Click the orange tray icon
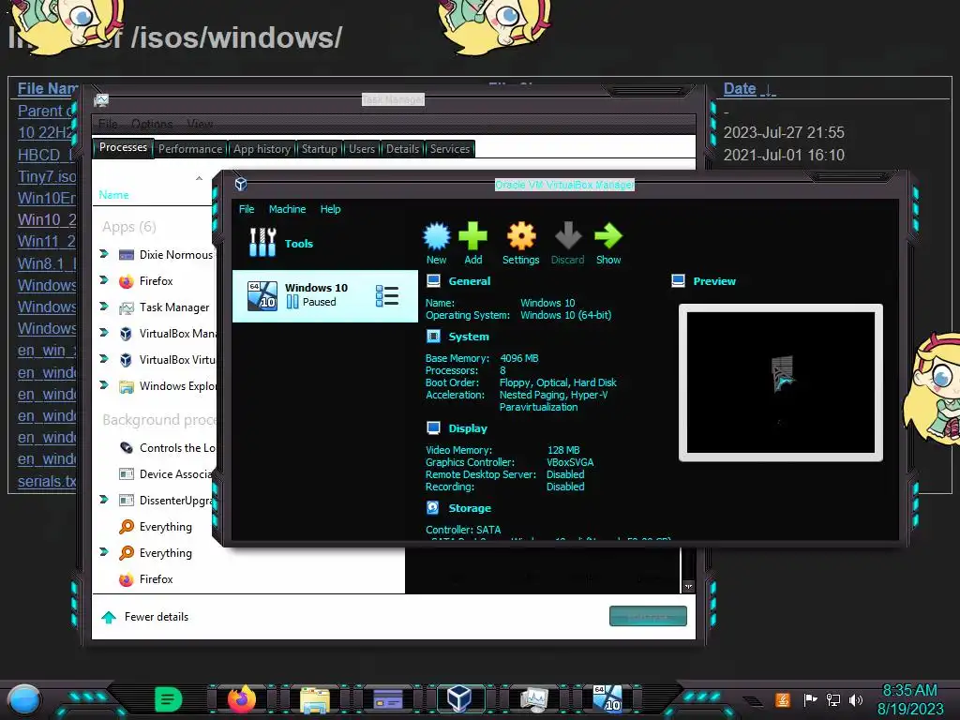The width and height of the screenshot is (960, 720). coord(783,699)
